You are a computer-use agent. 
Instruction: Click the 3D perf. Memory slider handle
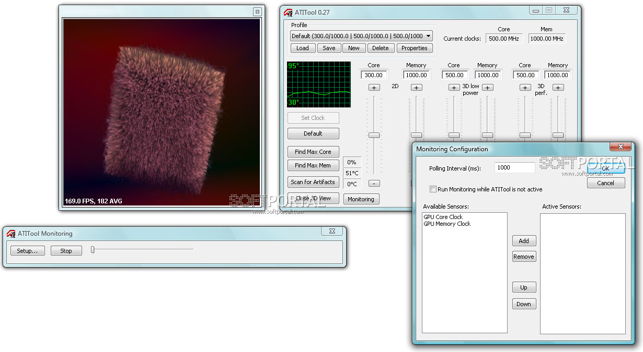tap(558, 135)
